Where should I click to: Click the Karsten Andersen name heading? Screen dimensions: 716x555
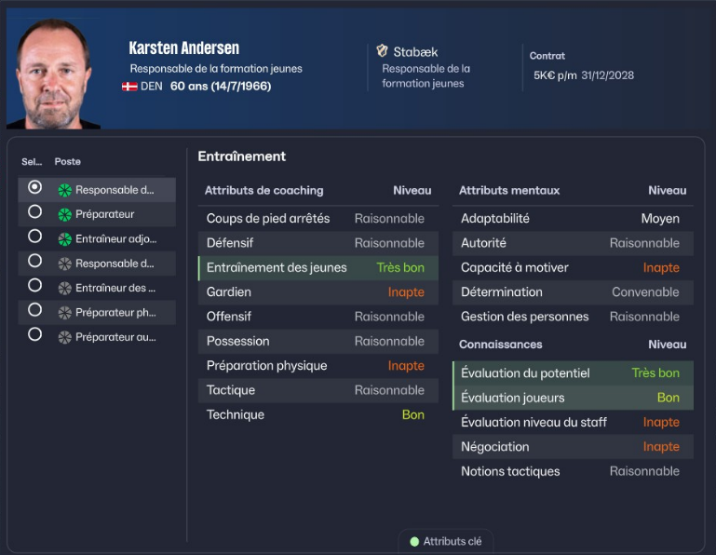pos(183,48)
